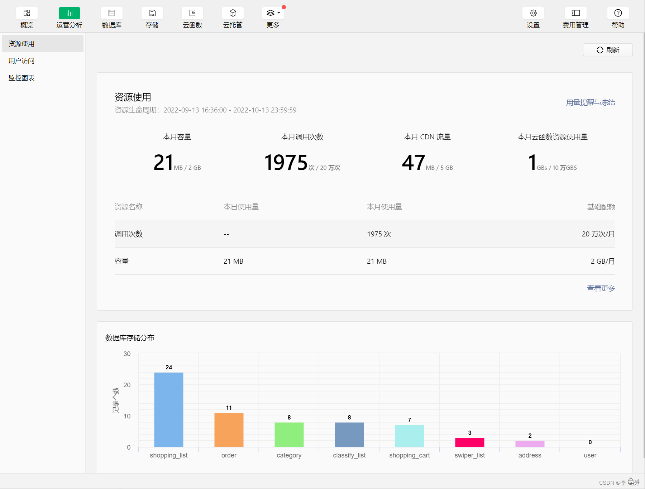This screenshot has width=645, height=489.
Task: Click the pink address bar
Action: (x=530, y=444)
